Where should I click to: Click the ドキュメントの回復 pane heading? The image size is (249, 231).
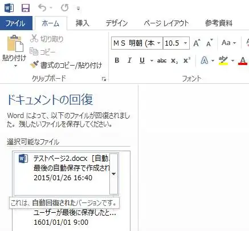pyautogui.click(x=50, y=99)
